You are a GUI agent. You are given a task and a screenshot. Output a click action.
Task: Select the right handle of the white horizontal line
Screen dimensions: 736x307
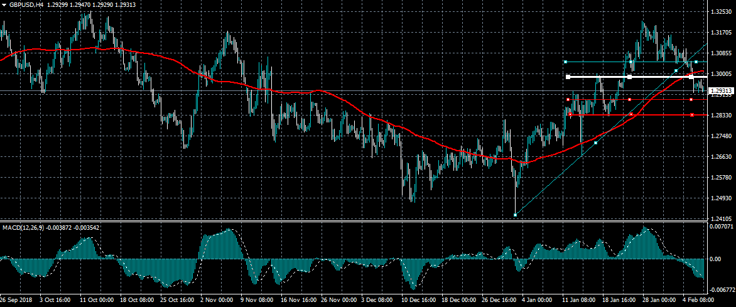(x=691, y=77)
